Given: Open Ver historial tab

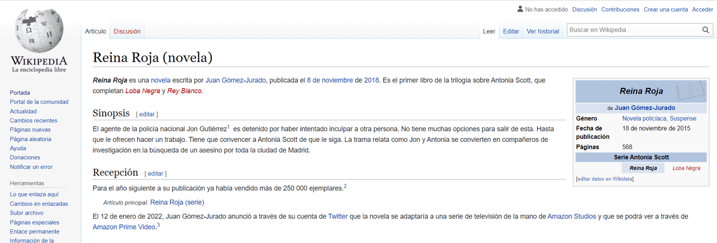Looking at the screenshot, I should [x=543, y=31].
